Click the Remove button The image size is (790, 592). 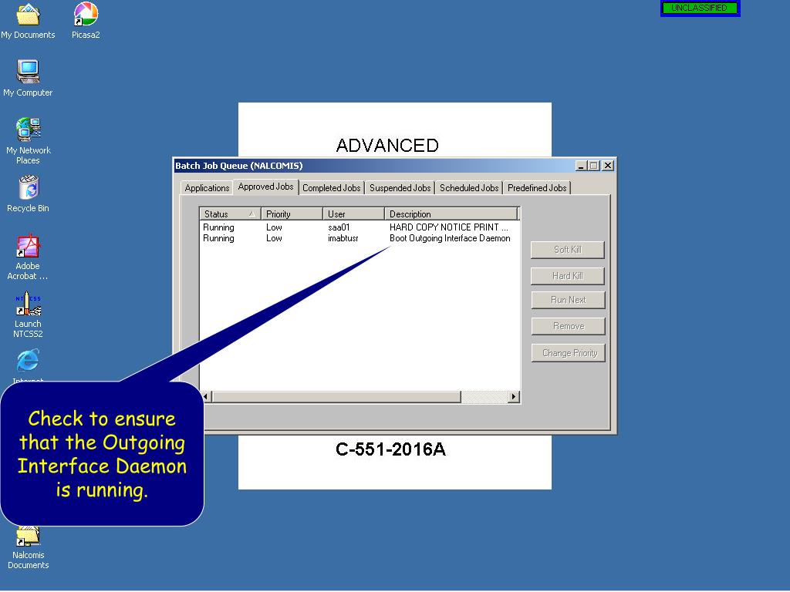(569, 326)
